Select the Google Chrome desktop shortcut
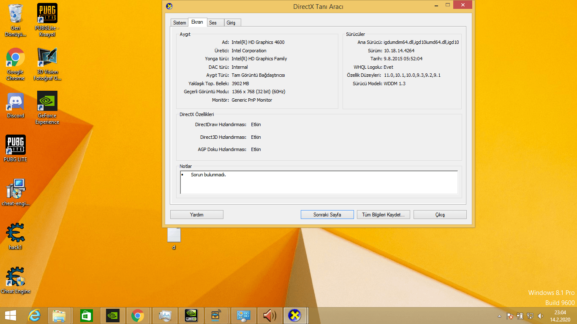The image size is (577, 324). point(16,64)
